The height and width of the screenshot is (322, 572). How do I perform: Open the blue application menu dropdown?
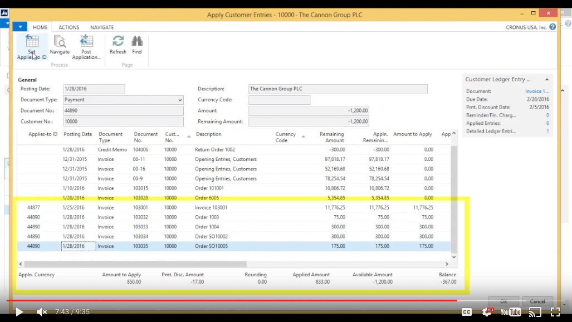(x=20, y=27)
